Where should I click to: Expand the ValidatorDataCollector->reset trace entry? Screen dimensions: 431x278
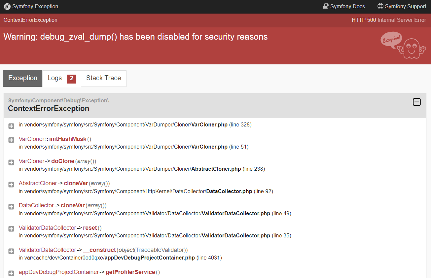click(x=11, y=229)
